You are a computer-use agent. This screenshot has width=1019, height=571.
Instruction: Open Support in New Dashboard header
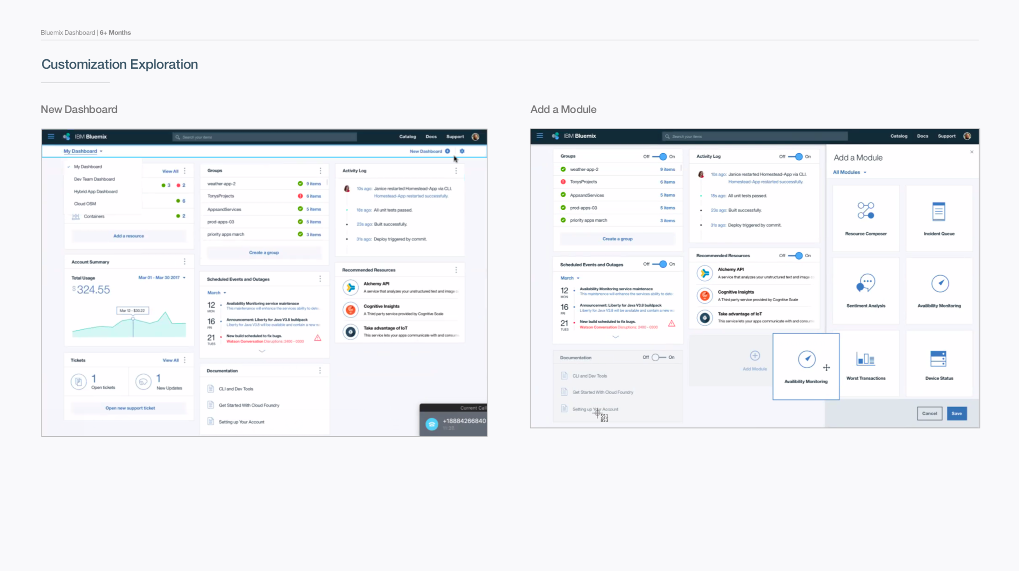[455, 137]
